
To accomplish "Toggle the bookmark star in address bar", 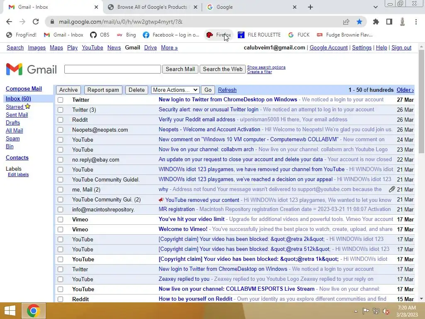I will [x=359, y=22].
